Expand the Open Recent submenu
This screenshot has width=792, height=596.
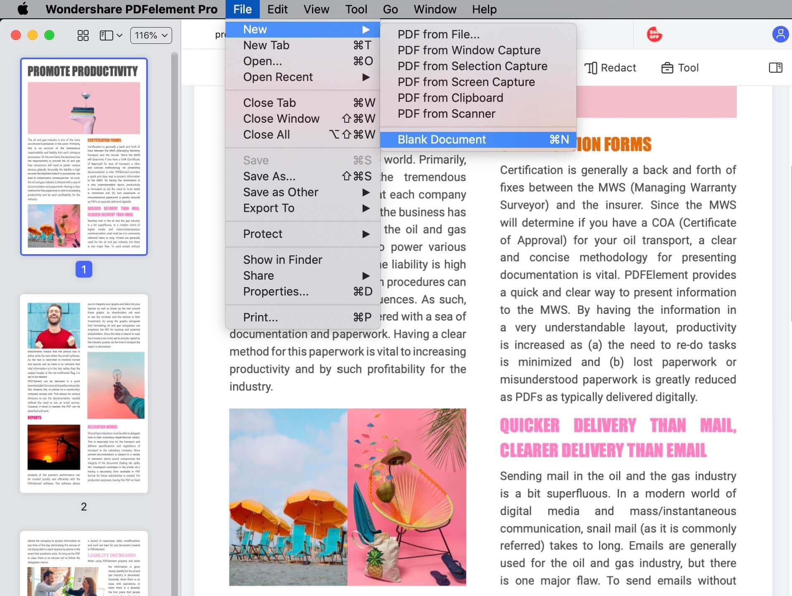pos(278,77)
